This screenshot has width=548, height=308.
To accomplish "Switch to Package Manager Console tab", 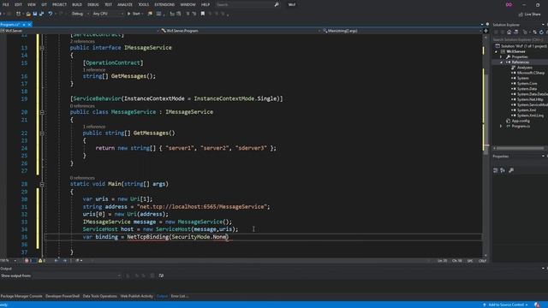I will 21,296.
